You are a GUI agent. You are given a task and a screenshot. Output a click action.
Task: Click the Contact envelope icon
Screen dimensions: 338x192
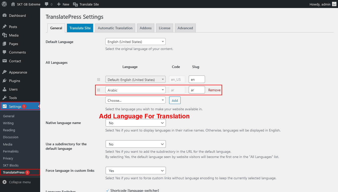(x=5, y=61)
